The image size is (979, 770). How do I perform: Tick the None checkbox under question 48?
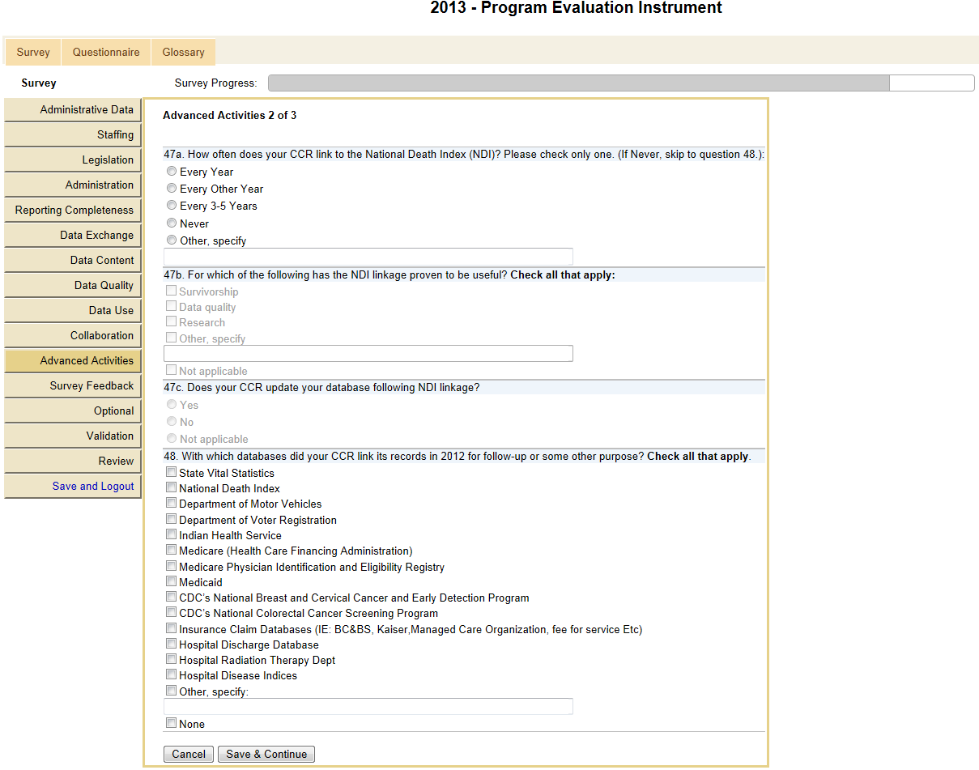171,723
